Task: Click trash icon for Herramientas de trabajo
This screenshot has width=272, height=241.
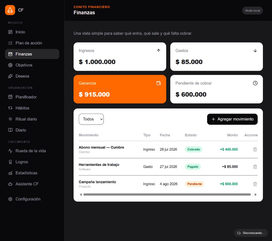Action: (255, 167)
